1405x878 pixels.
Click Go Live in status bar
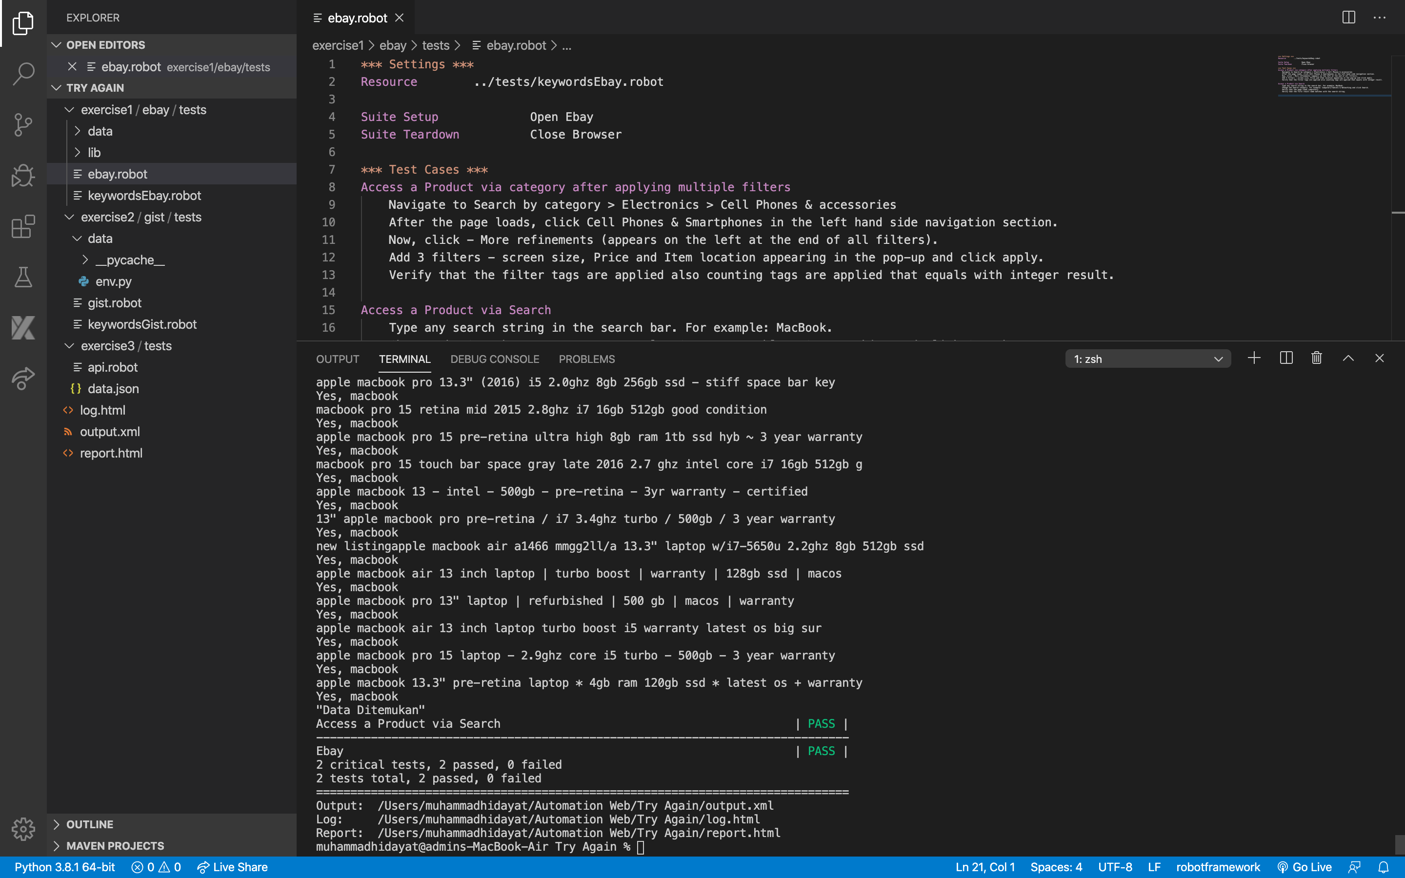[x=1305, y=867]
